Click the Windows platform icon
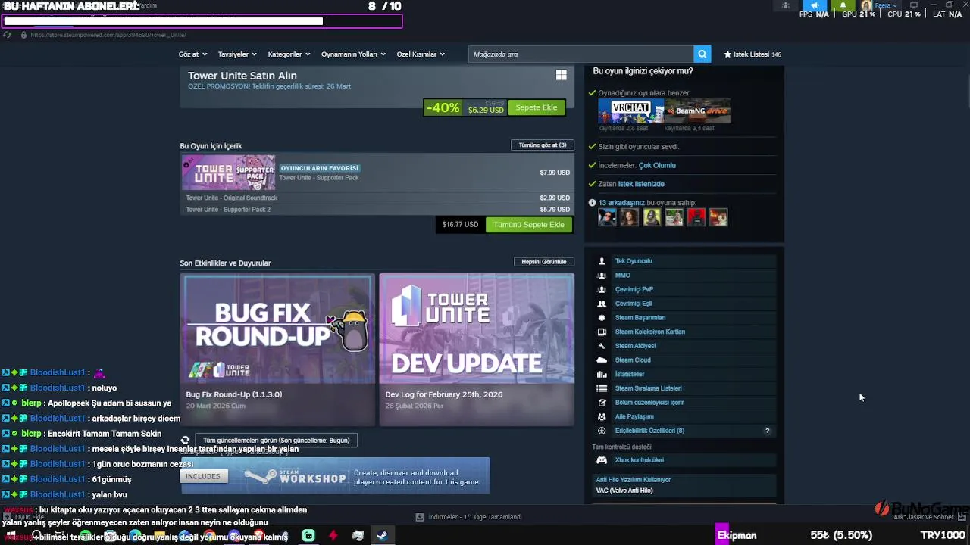This screenshot has width=970, height=545. [x=561, y=75]
